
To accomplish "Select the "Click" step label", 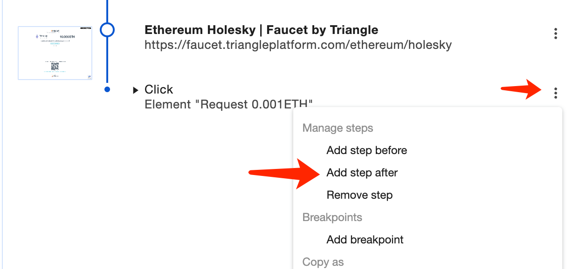I will 159,89.
